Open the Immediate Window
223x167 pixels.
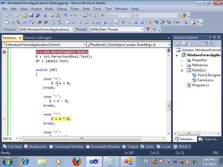tap(103, 147)
